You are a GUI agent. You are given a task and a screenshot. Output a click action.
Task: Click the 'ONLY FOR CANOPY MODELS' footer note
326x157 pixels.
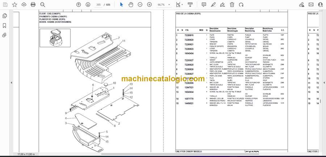pos(189,152)
